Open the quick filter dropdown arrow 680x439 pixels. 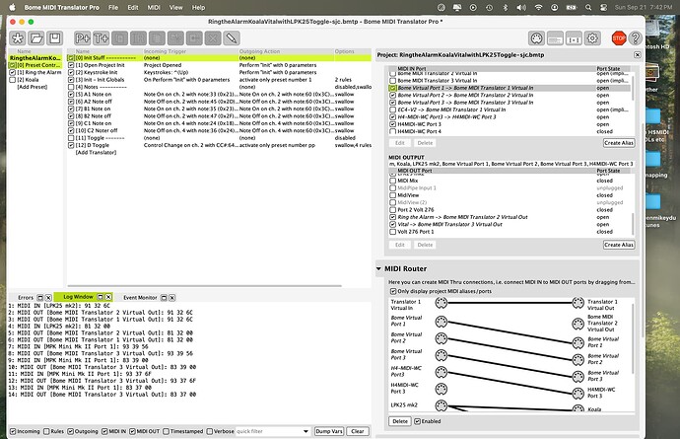point(306,431)
